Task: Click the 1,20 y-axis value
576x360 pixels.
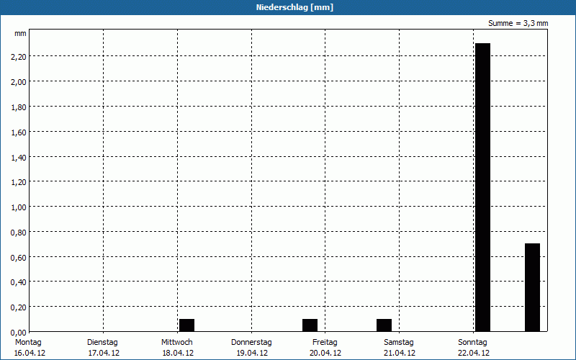Action: [19, 182]
